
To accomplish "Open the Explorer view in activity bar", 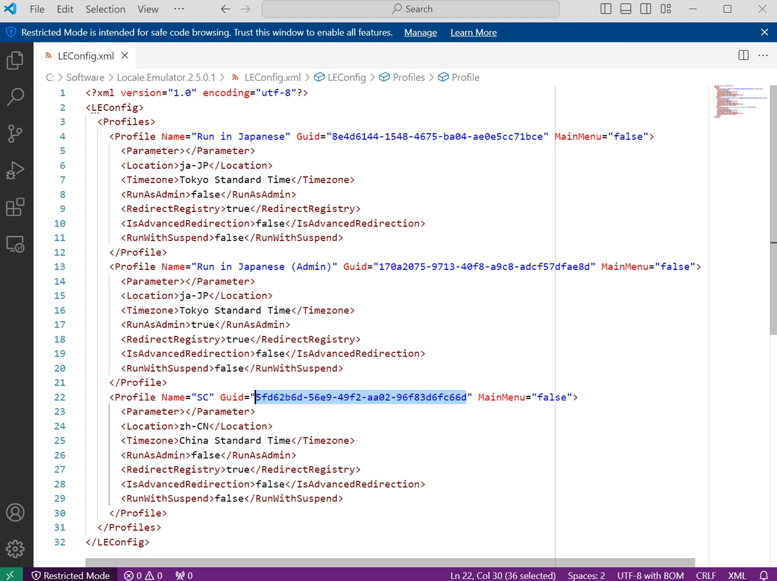I will (x=15, y=61).
